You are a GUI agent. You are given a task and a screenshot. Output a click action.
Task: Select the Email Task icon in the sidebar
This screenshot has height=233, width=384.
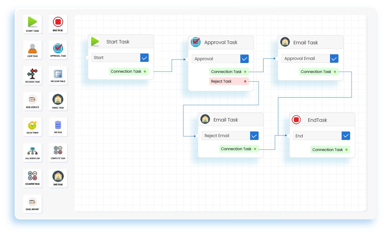pos(58,99)
